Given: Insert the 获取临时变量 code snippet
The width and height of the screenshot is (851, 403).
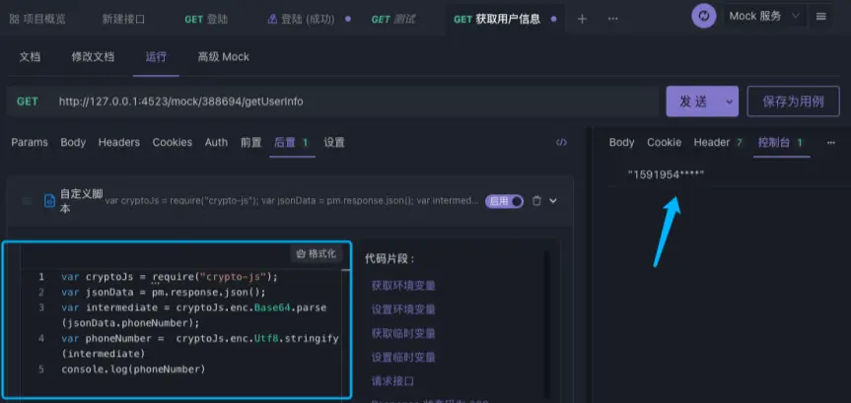Looking at the screenshot, I should (x=403, y=334).
